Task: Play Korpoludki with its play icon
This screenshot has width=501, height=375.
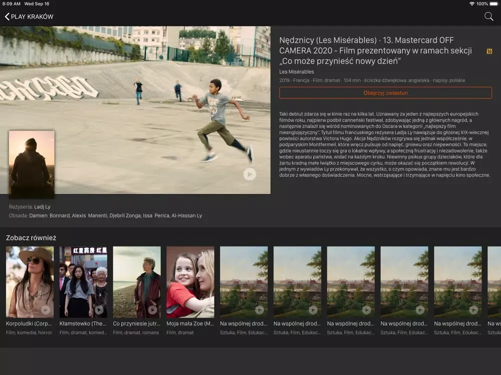Action: pyautogui.click(x=46, y=309)
